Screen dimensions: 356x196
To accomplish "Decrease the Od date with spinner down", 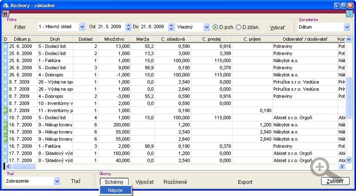I will (128, 29).
